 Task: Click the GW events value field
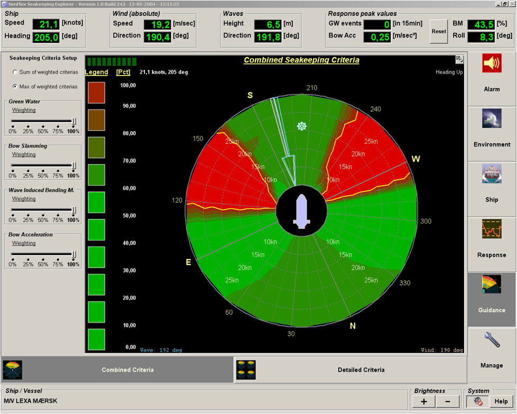pyautogui.click(x=377, y=24)
